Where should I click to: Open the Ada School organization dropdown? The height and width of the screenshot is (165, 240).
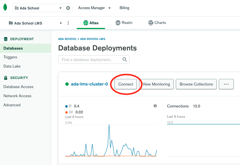(38, 8)
